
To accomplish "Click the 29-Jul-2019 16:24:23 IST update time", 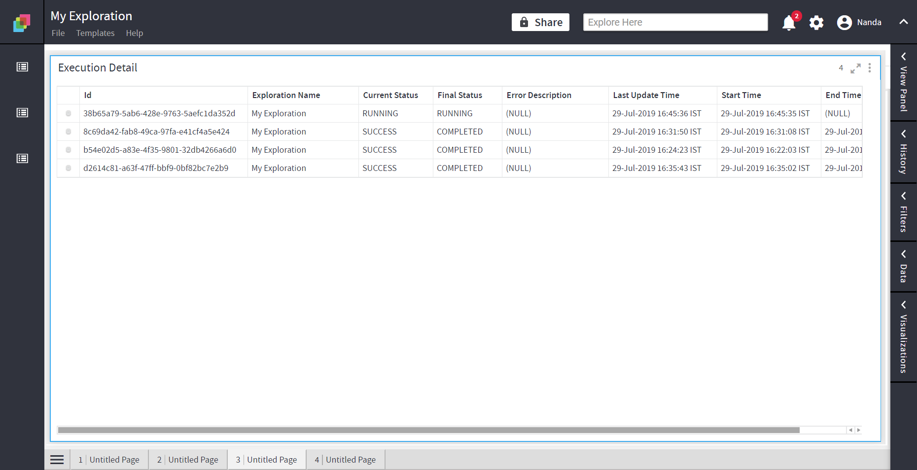I will pos(657,150).
